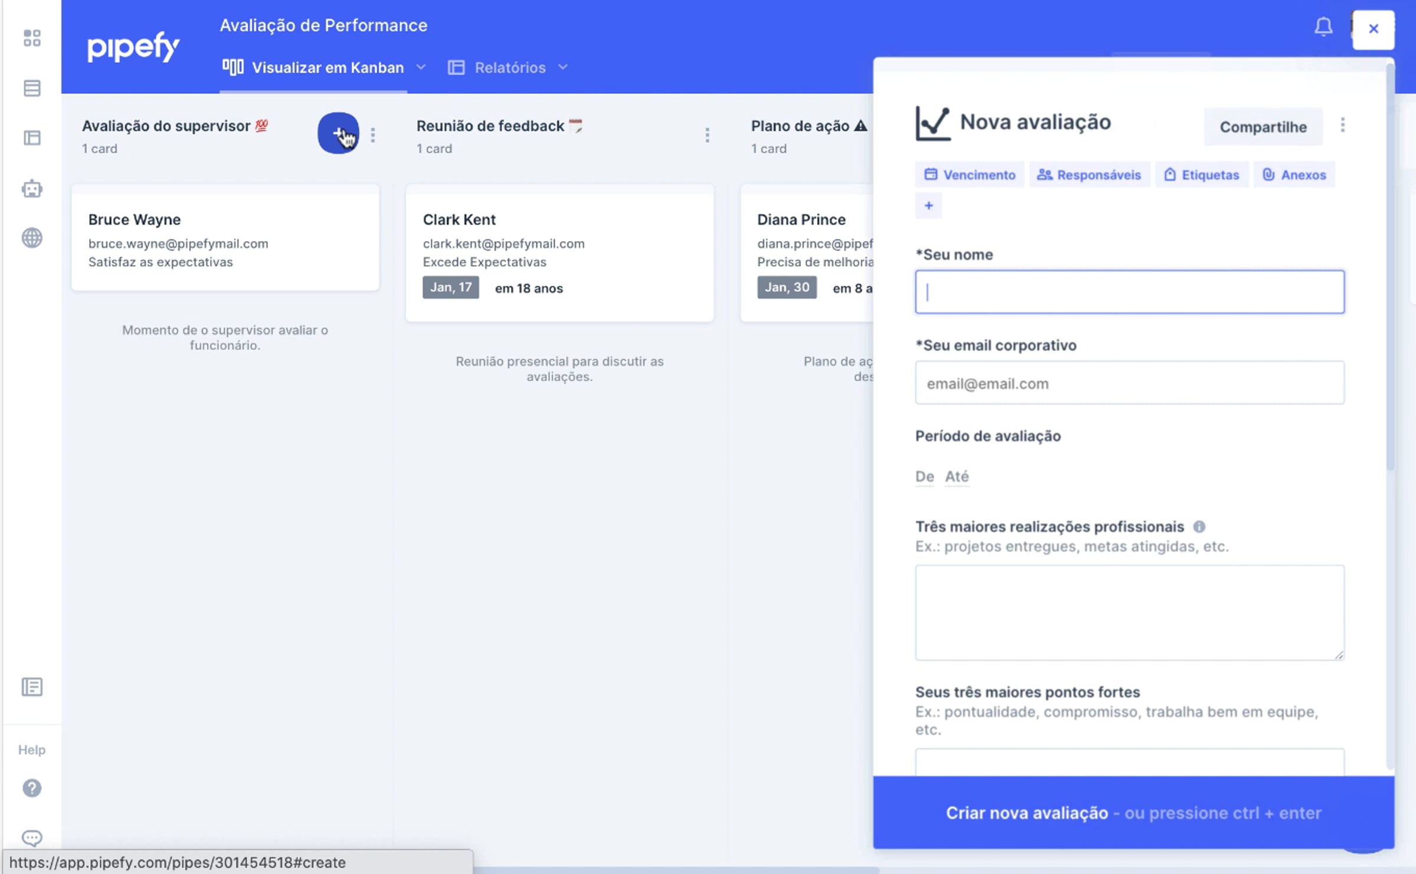Click Criar nova avaliação button

[x=1133, y=813]
